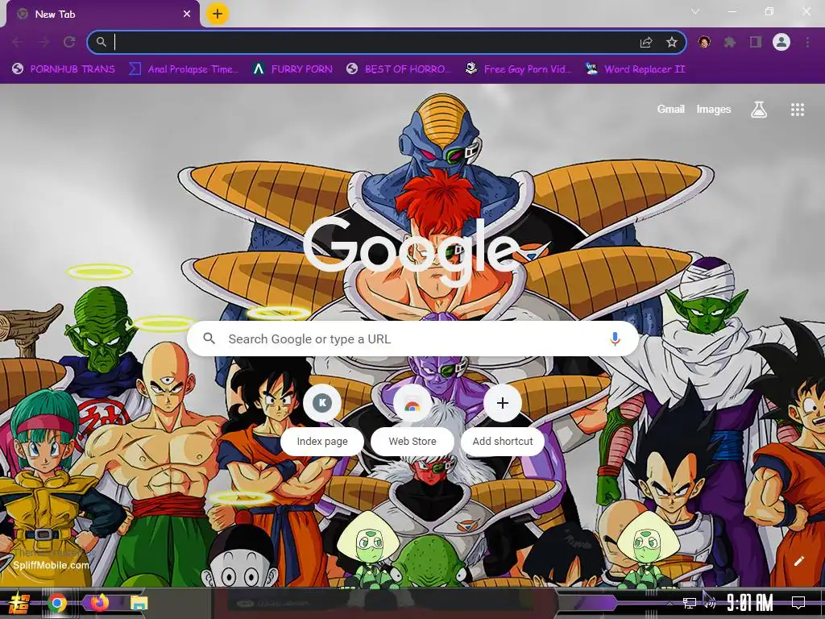825x619 pixels.
Task: Open the Gmail link
Action: point(670,109)
